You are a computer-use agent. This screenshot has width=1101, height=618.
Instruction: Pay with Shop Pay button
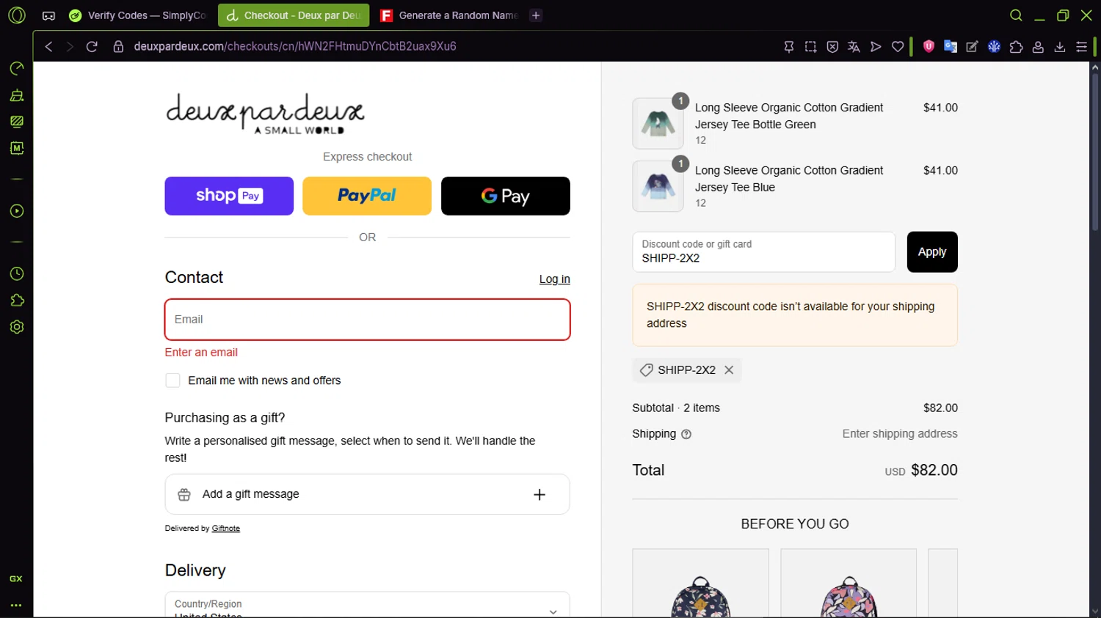(x=229, y=196)
